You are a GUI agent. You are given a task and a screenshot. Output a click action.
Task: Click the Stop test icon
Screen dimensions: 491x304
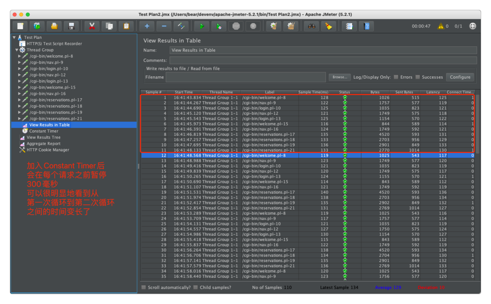[x=236, y=26]
